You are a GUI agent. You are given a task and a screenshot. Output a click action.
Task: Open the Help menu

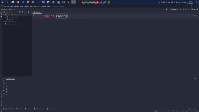(x=49, y=6)
